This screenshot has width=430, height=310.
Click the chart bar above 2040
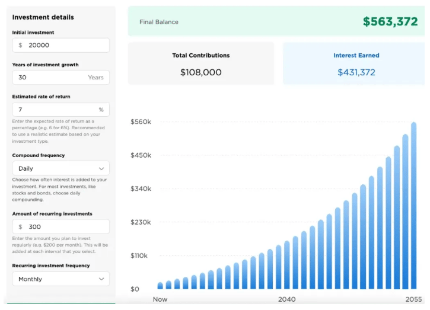click(x=287, y=264)
